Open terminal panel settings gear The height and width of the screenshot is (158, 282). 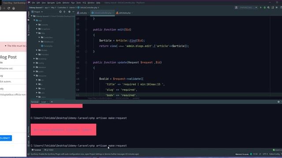278,102
